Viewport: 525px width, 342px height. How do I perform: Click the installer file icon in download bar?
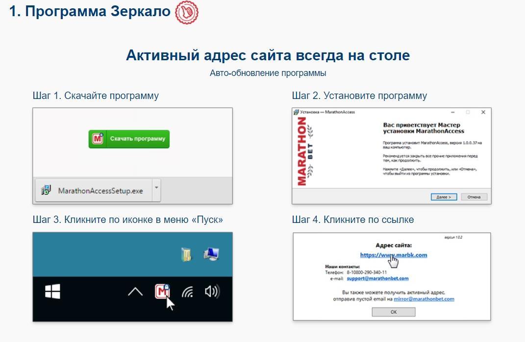click(46, 191)
